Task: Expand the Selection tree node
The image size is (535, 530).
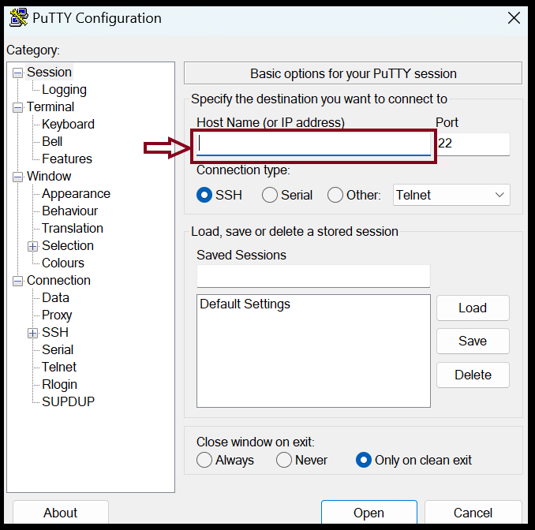Action: coord(33,246)
